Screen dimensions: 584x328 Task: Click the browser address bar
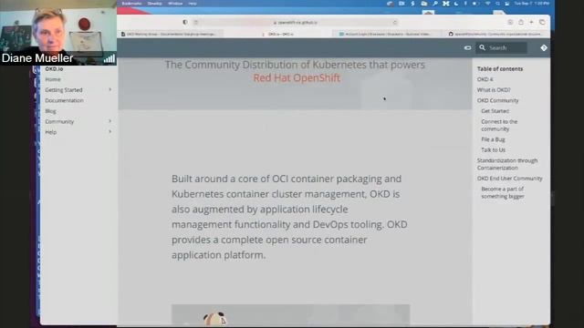pyautogui.click(x=295, y=22)
